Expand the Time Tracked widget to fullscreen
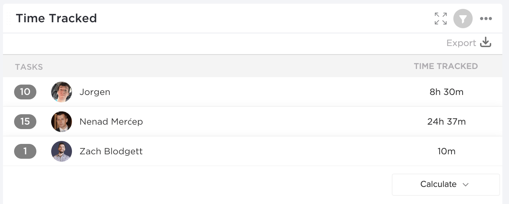This screenshot has width=509, height=204. [x=441, y=19]
